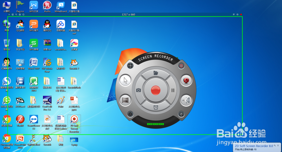The width and height of the screenshot is (282, 152).
Task: Select the ScratchFlash folder icon
Action: (74, 83)
